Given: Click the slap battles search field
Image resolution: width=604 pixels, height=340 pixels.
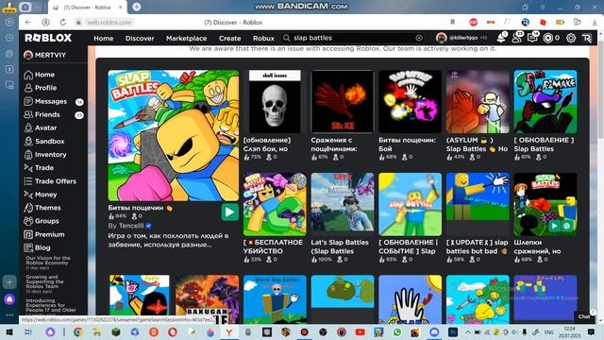Looking at the screenshot, I should 352,38.
